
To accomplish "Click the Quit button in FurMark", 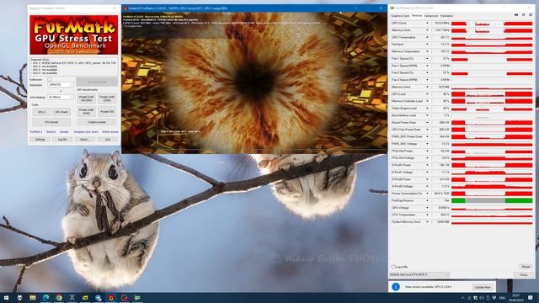I will (107, 140).
